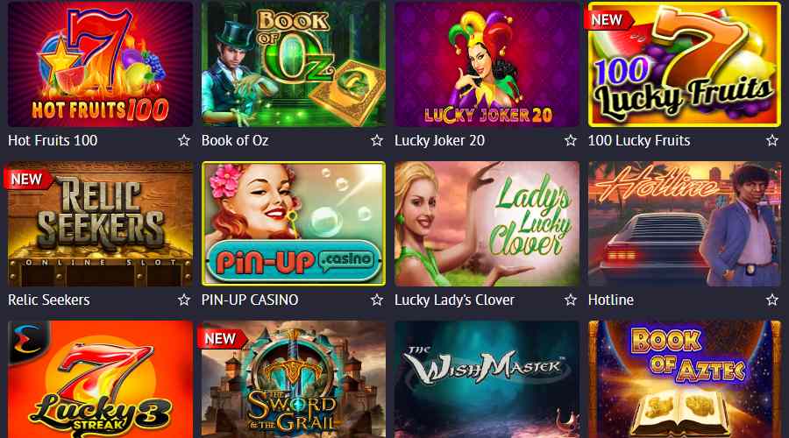Screen dimensions: 789x438
Task: Click the PIN-UP casino game image
Action: pyautogui.click(x=294, y=223)
